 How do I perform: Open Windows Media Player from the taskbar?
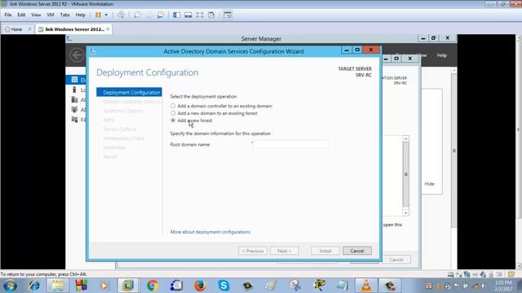[x=104, y=286]
